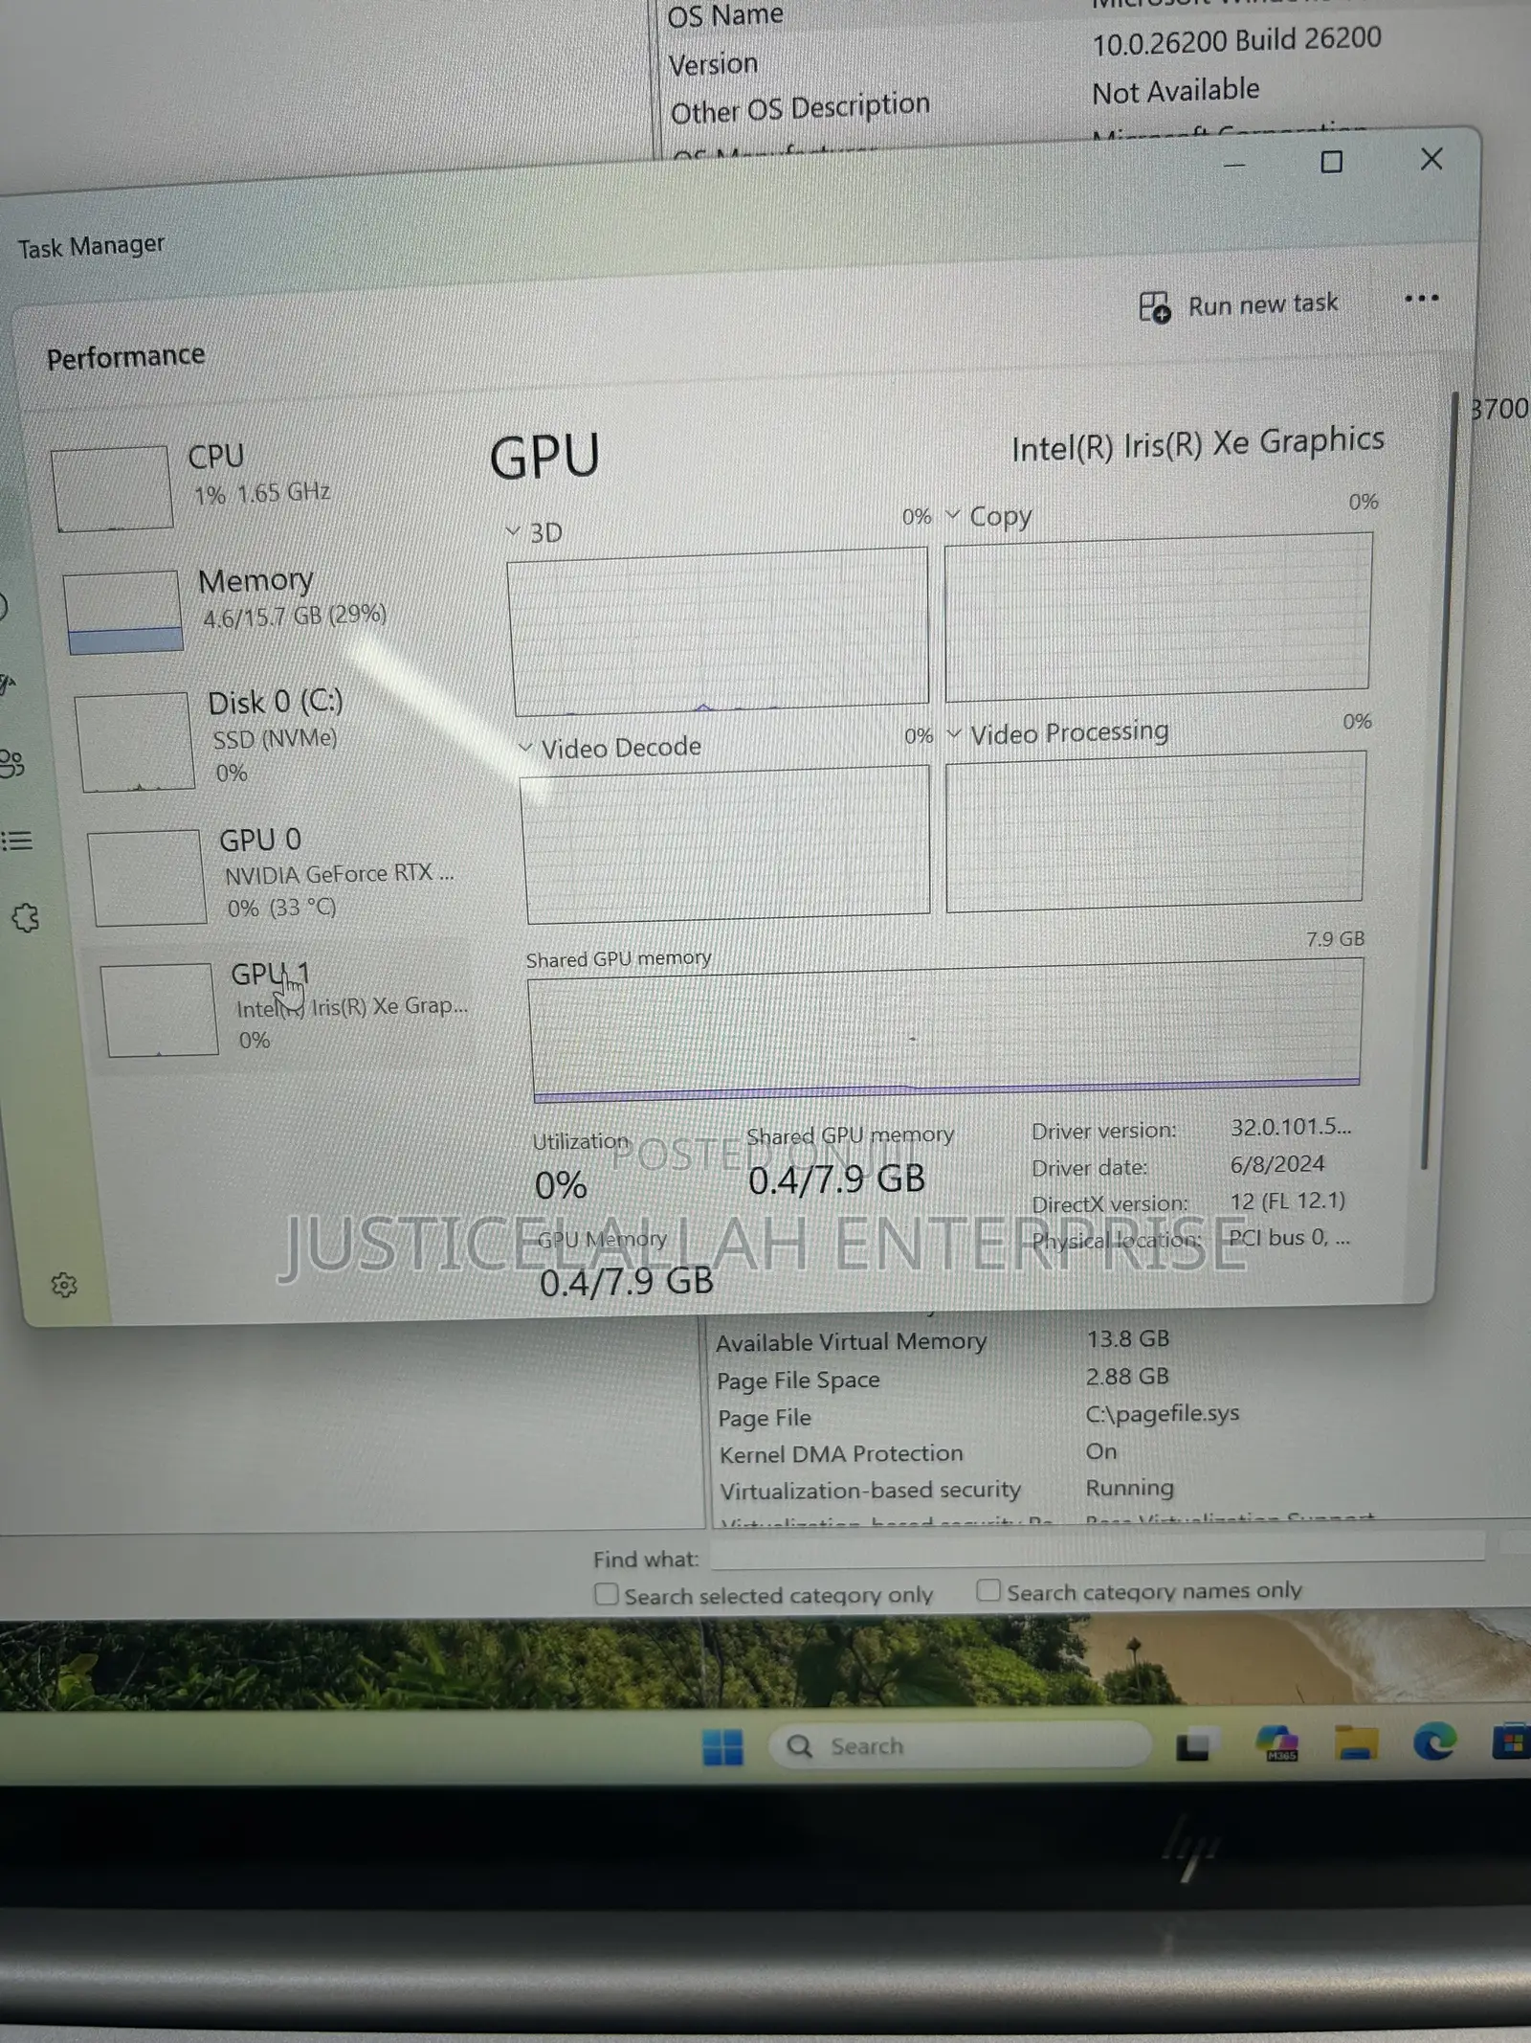Check Search selected category only checkbox
1531x2043 pixels.
606,1594
